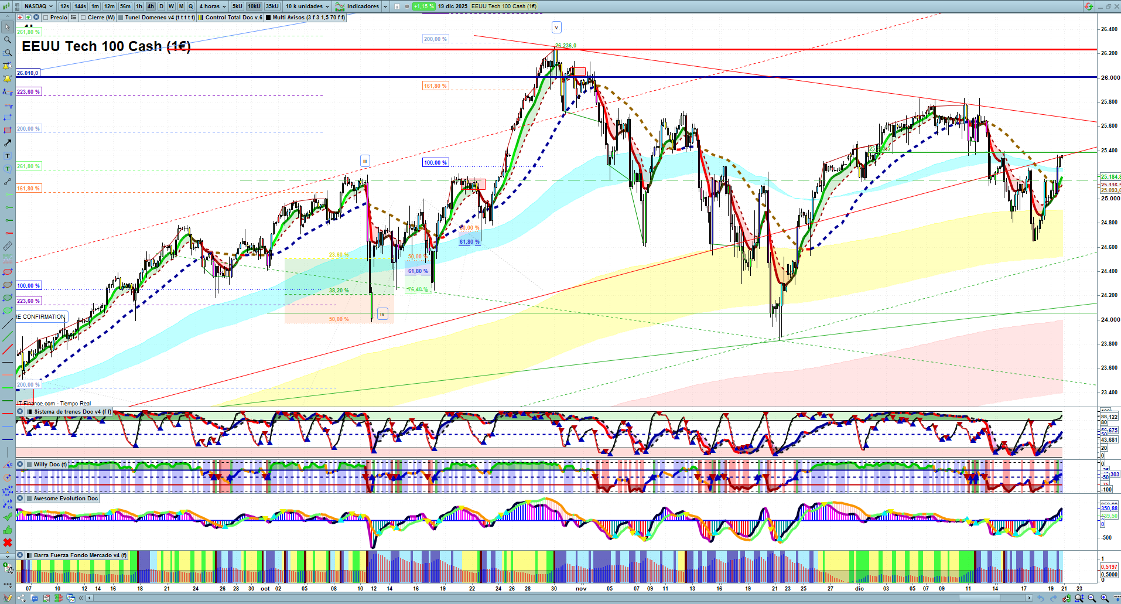The height and width of the screenshot is (604, 1121).
Task: Toggle the Cierre (W) checkbox
Action: tap(83, 18)
